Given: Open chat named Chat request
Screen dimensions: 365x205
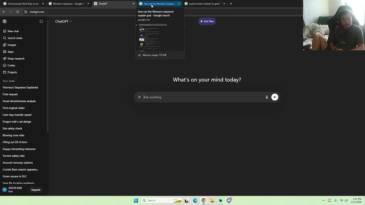Looking at the screenshot, I should (10, 94).
